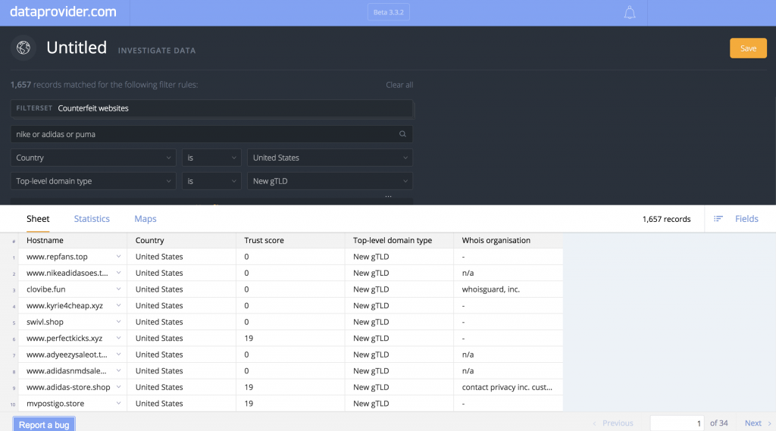Open the Fields selector
Image resolution: width=776 pixels, height=431 pixels.
(x=746, y=219)
